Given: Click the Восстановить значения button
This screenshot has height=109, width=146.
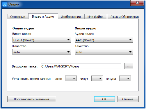Looking at the screenshot, I should point(32,99).
